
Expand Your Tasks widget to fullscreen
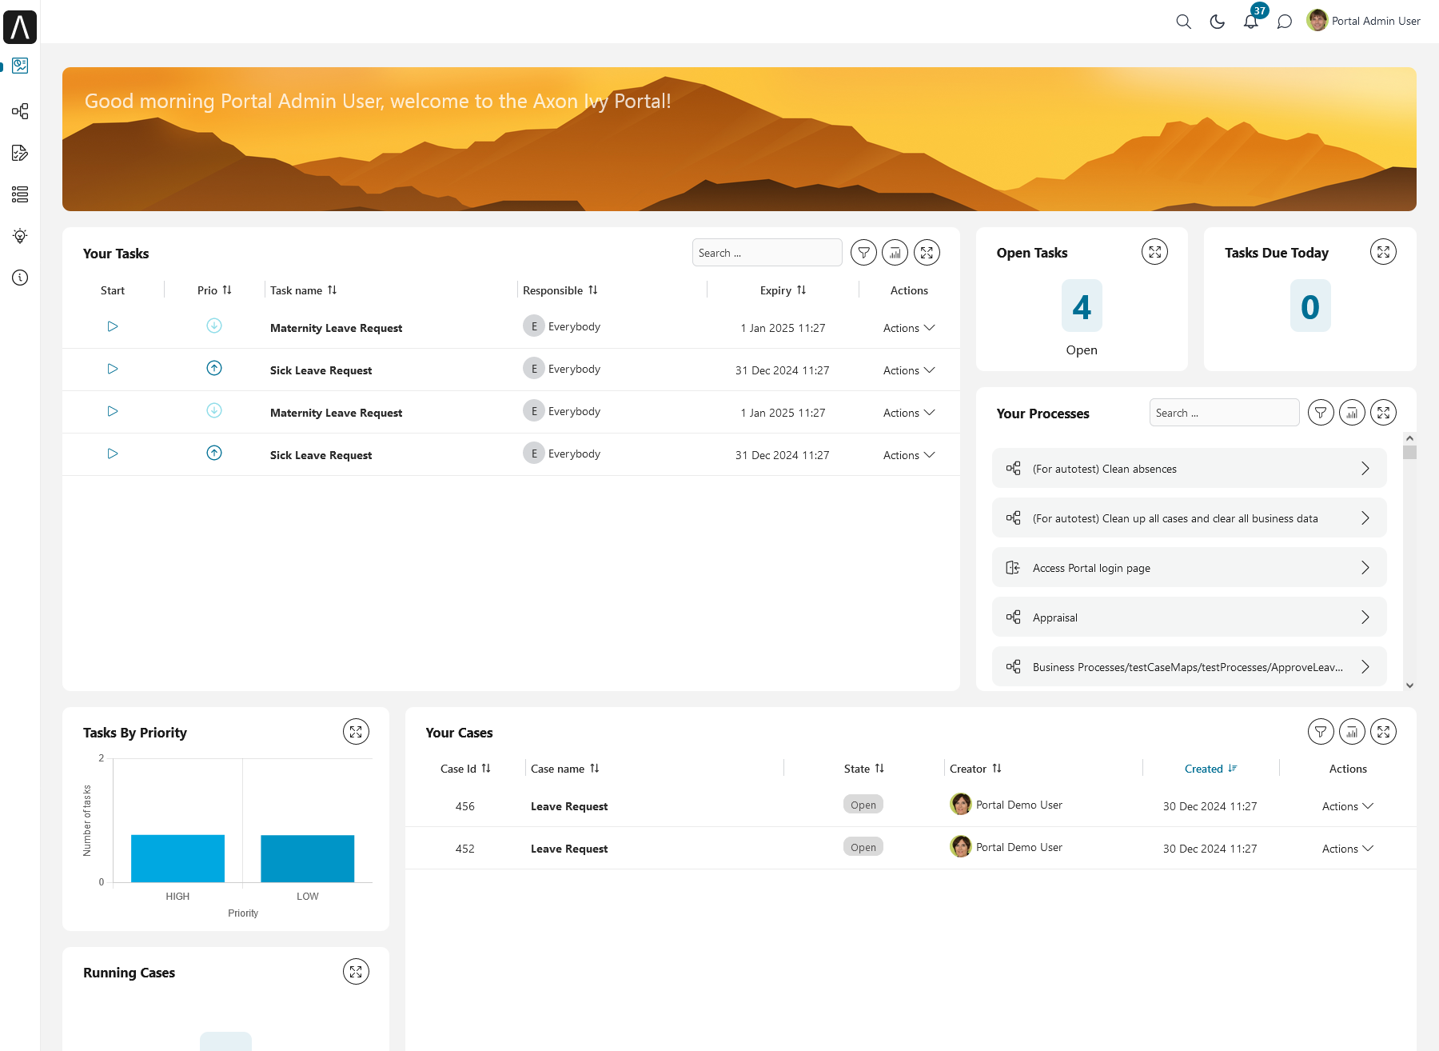pyautogui.click(x=927, y=253)
